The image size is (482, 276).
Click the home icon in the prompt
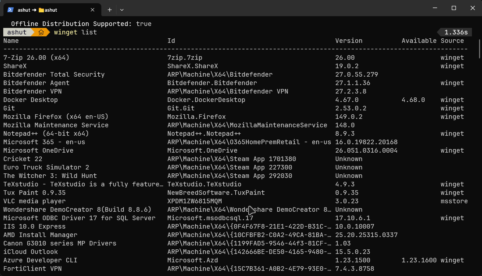(x=41, y=32)
